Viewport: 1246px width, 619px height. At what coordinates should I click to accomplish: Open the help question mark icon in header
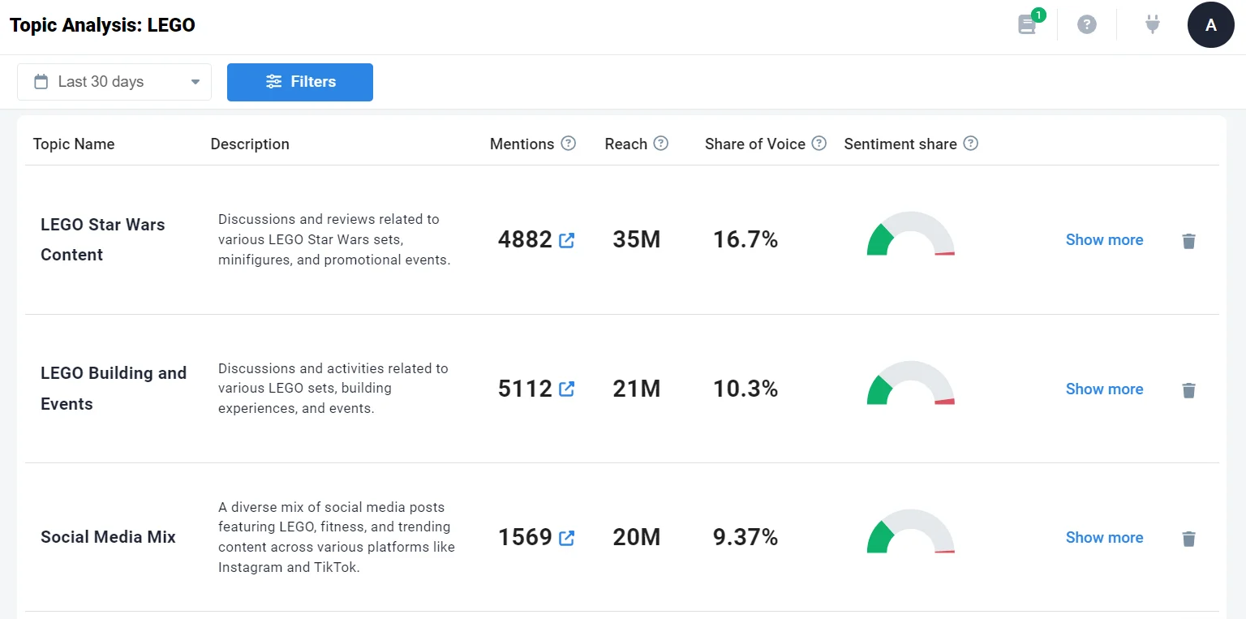click(x=1087, y=24)
